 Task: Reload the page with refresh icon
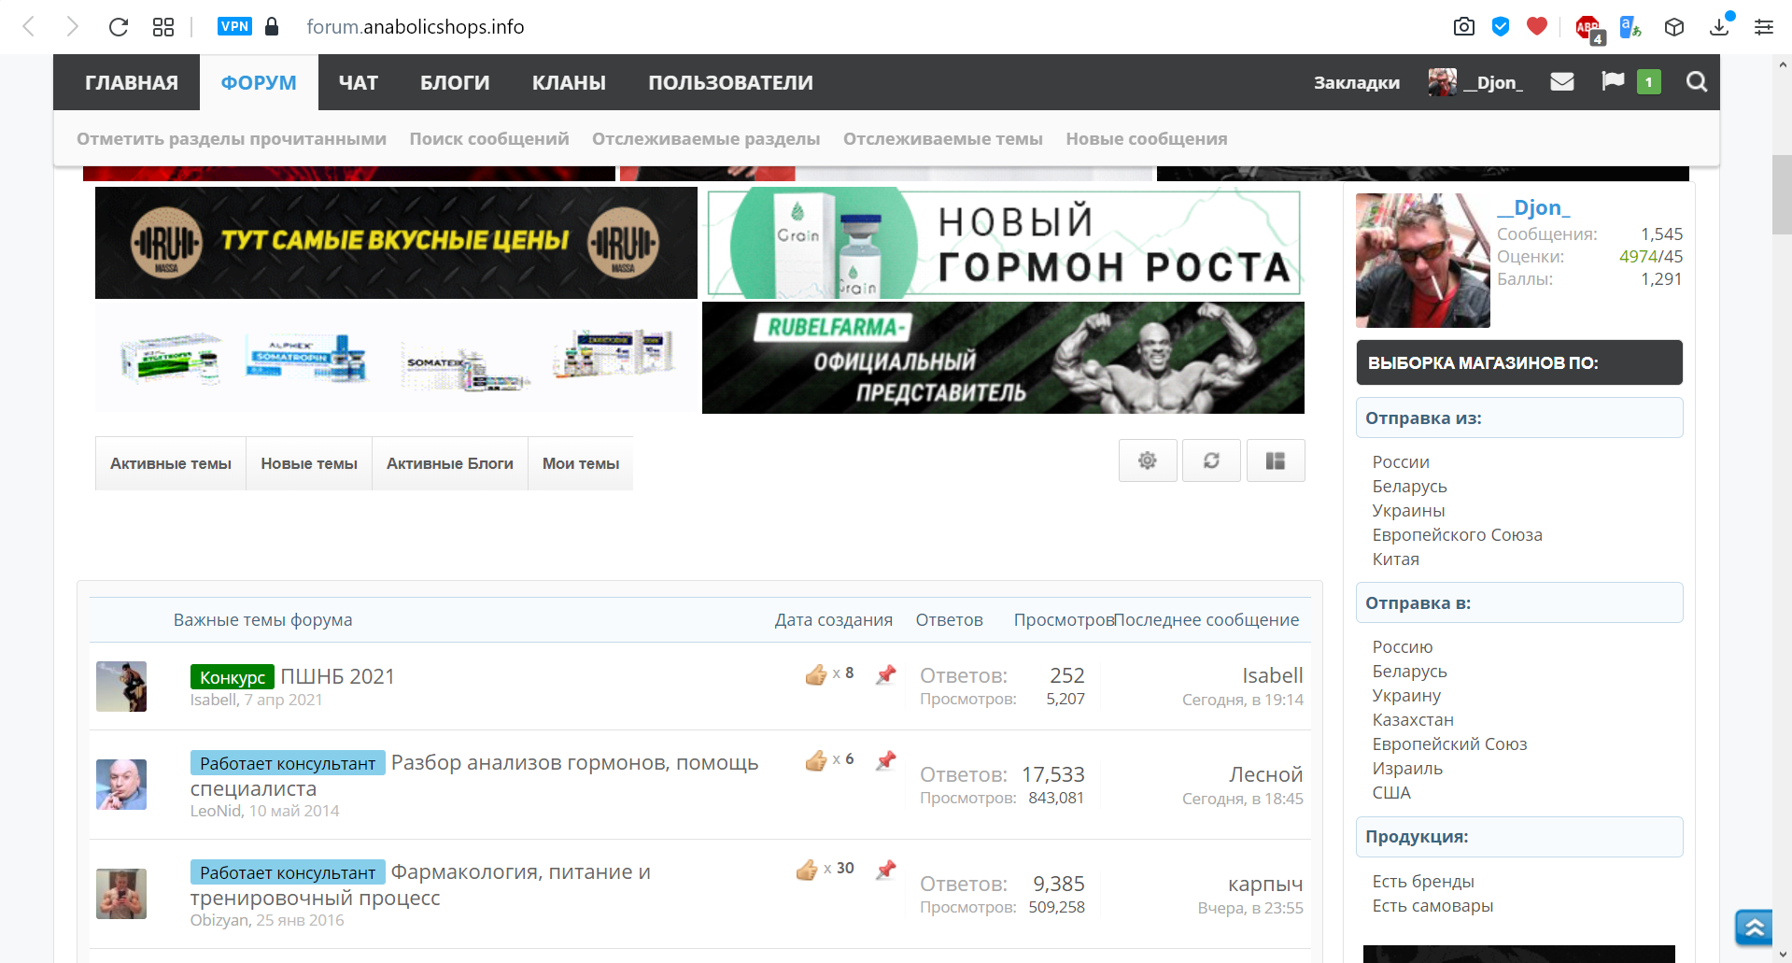click(x=118, y=26)
